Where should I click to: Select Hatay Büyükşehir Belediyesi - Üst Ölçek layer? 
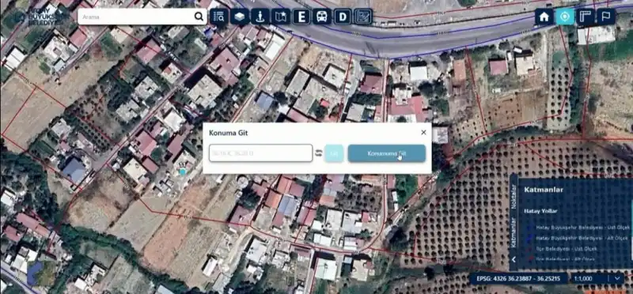click(583, 228)
